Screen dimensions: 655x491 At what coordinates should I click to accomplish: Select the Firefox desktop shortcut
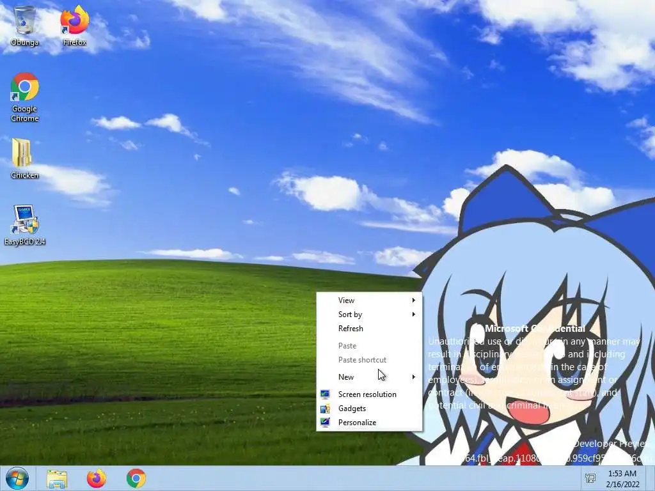[74, 25]
